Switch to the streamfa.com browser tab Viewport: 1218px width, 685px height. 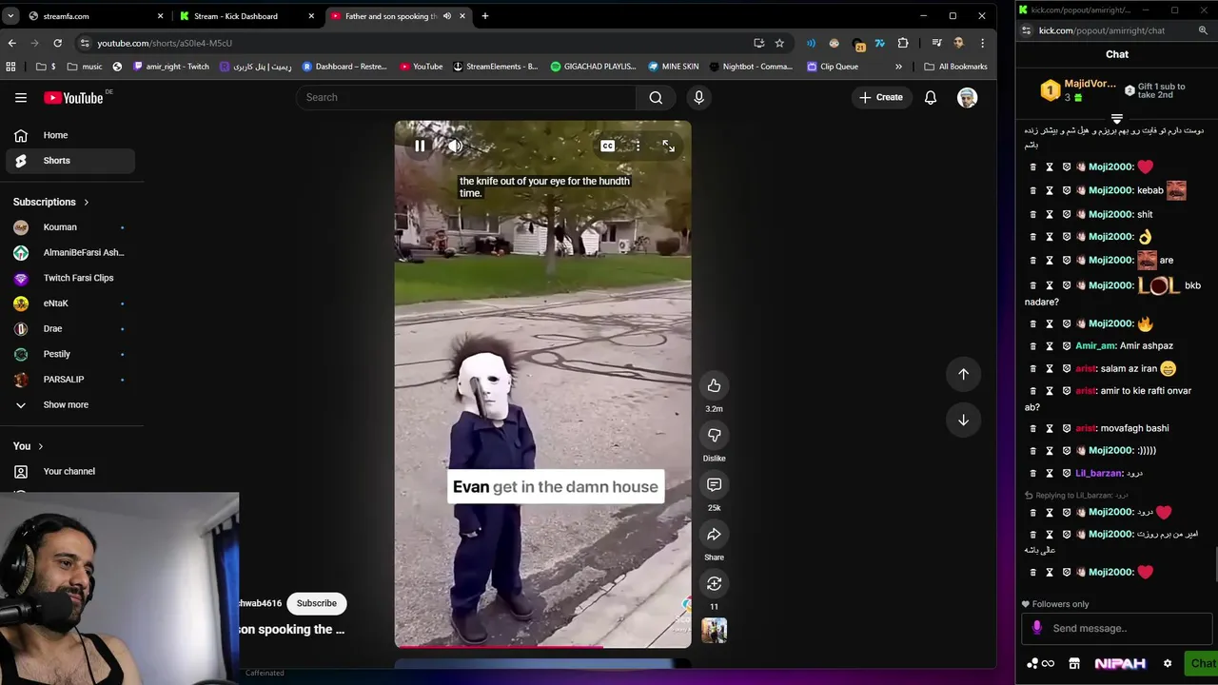coord(95,16)
